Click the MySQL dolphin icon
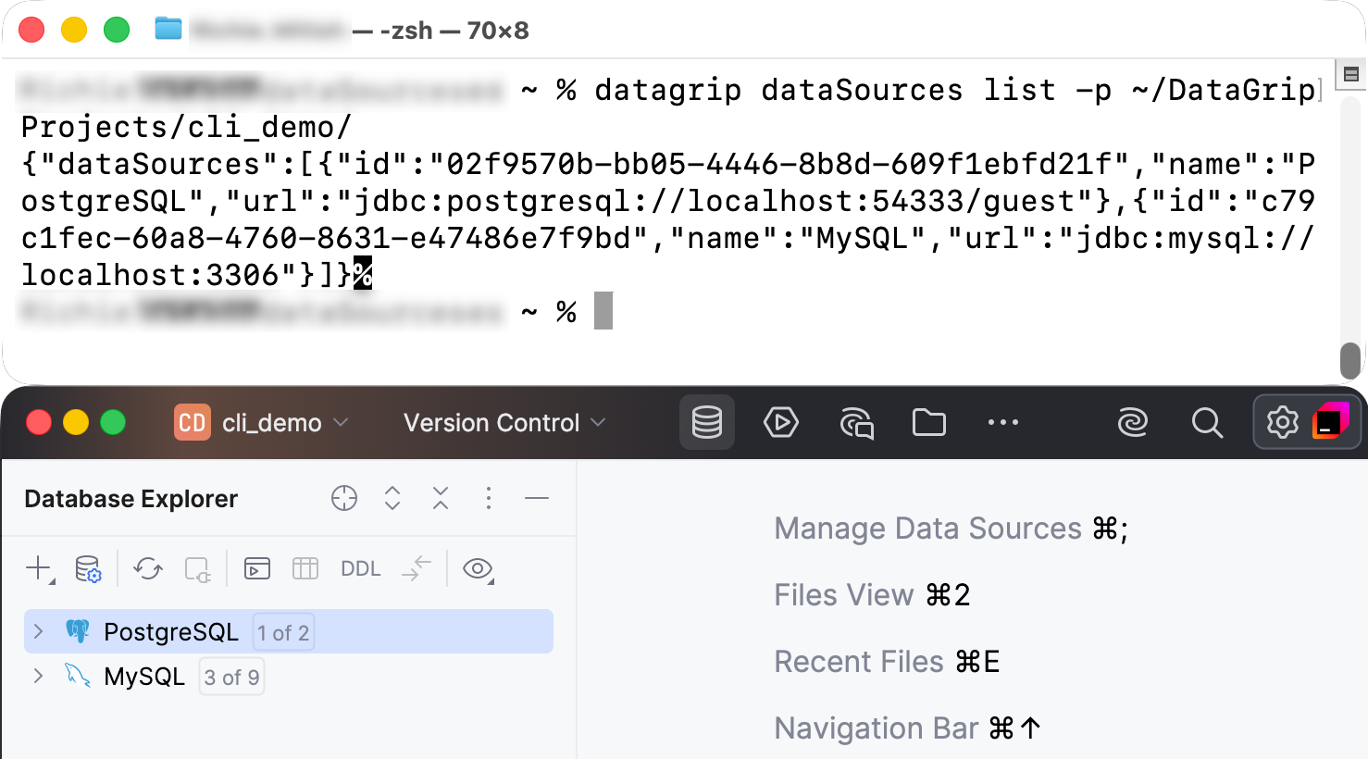 (78, 676)
